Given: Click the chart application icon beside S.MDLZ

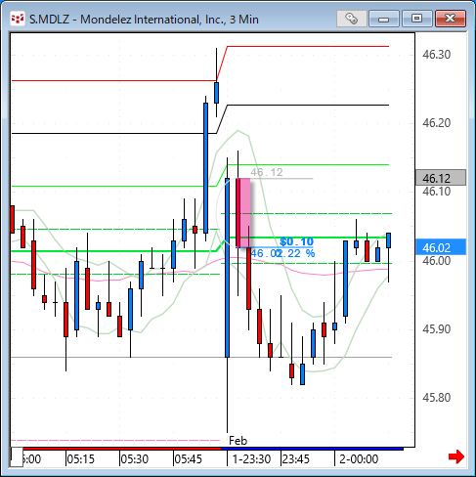Looking at the screenshot, I should pos(18,19).
